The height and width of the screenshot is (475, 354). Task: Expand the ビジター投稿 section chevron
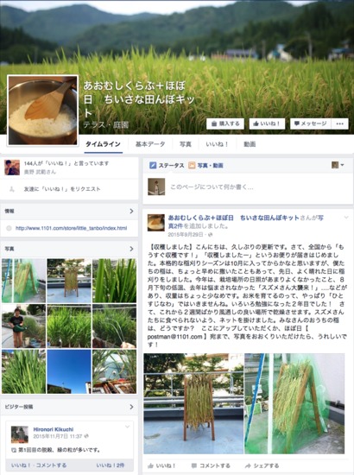(131, 407)
